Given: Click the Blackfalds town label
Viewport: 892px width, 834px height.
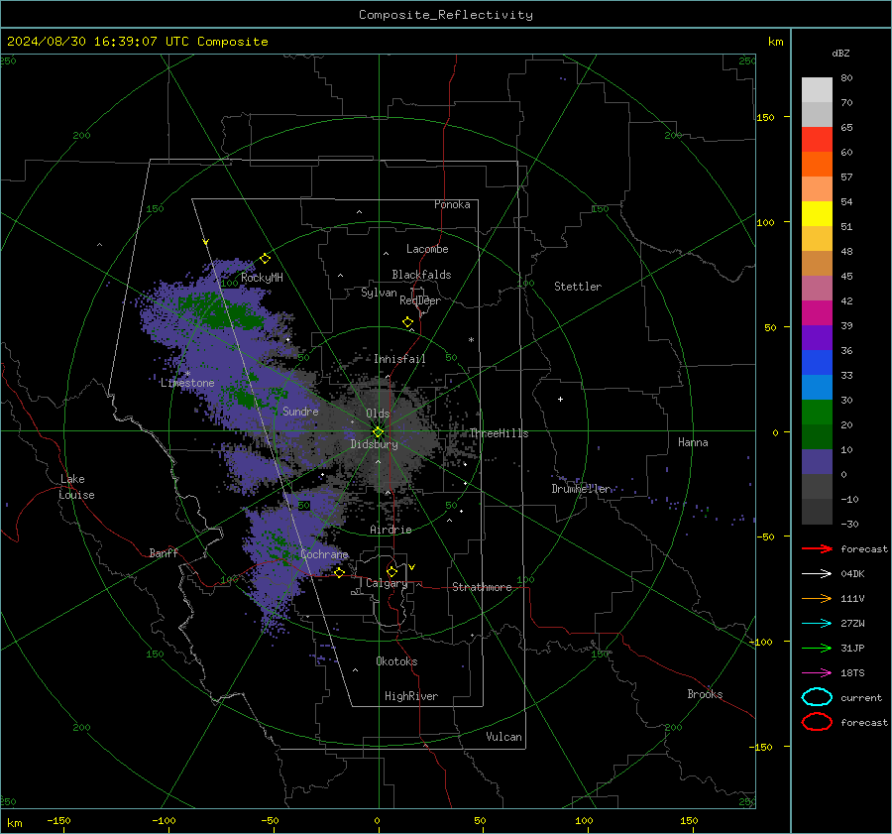Looking at the screenshot, I should pyautogui.click(x=421, y=275).
